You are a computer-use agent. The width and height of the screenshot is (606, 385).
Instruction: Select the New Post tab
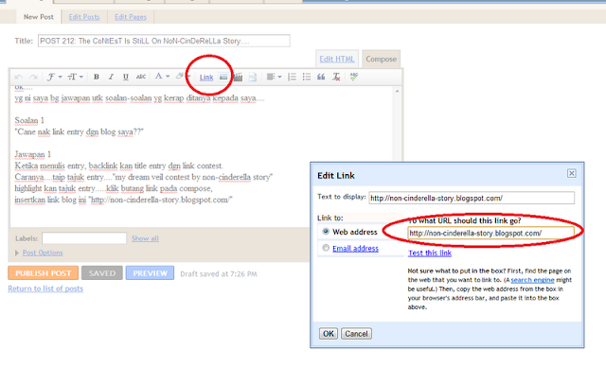(39, 17)
